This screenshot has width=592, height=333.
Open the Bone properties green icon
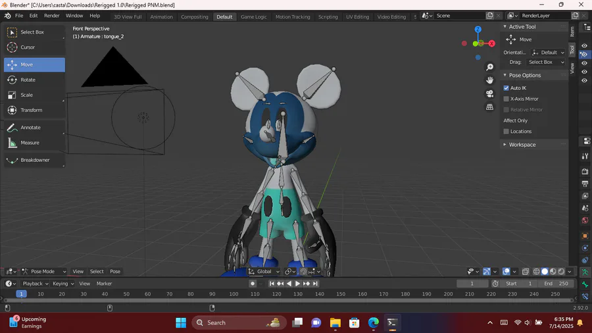[x=585, y=284]
